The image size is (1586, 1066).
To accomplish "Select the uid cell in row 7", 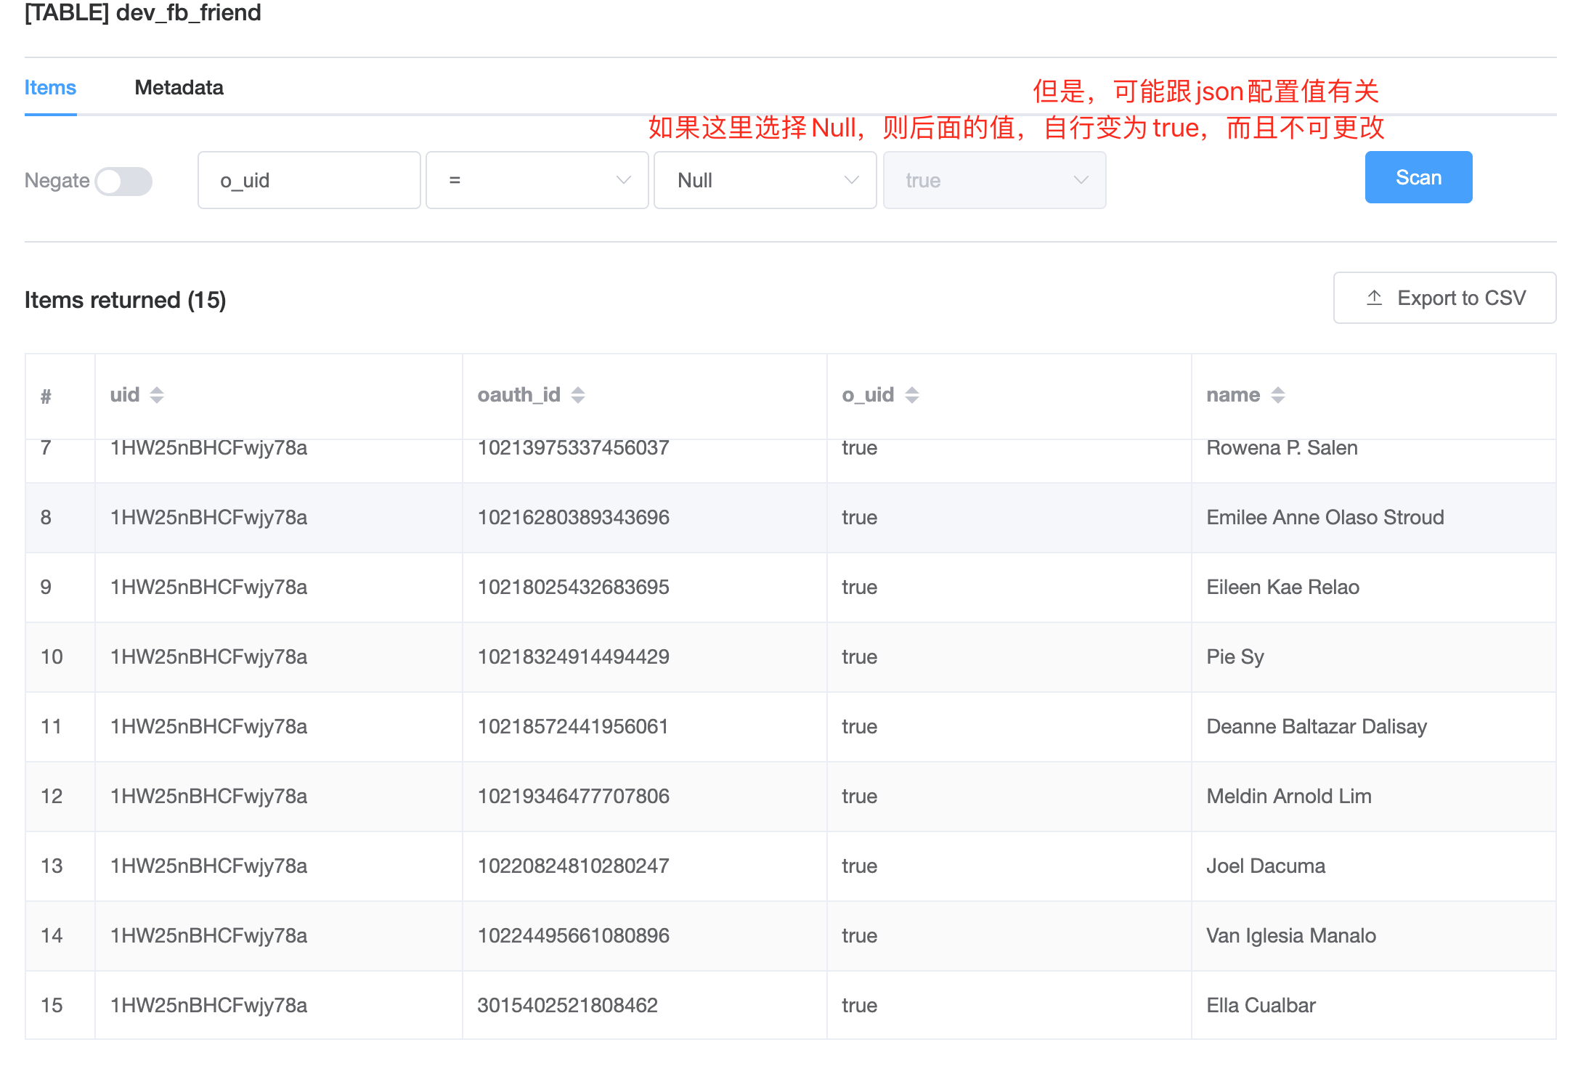I will (209, 448).
